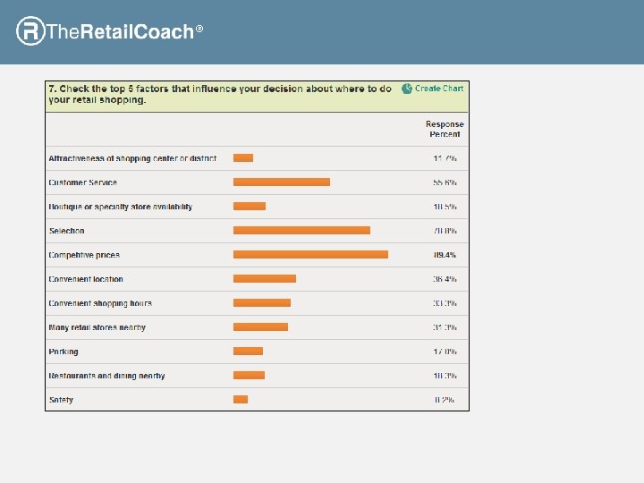Select the Boutique or specialty store label
Viewport: 644px width, 483px height.
(120, 207)
